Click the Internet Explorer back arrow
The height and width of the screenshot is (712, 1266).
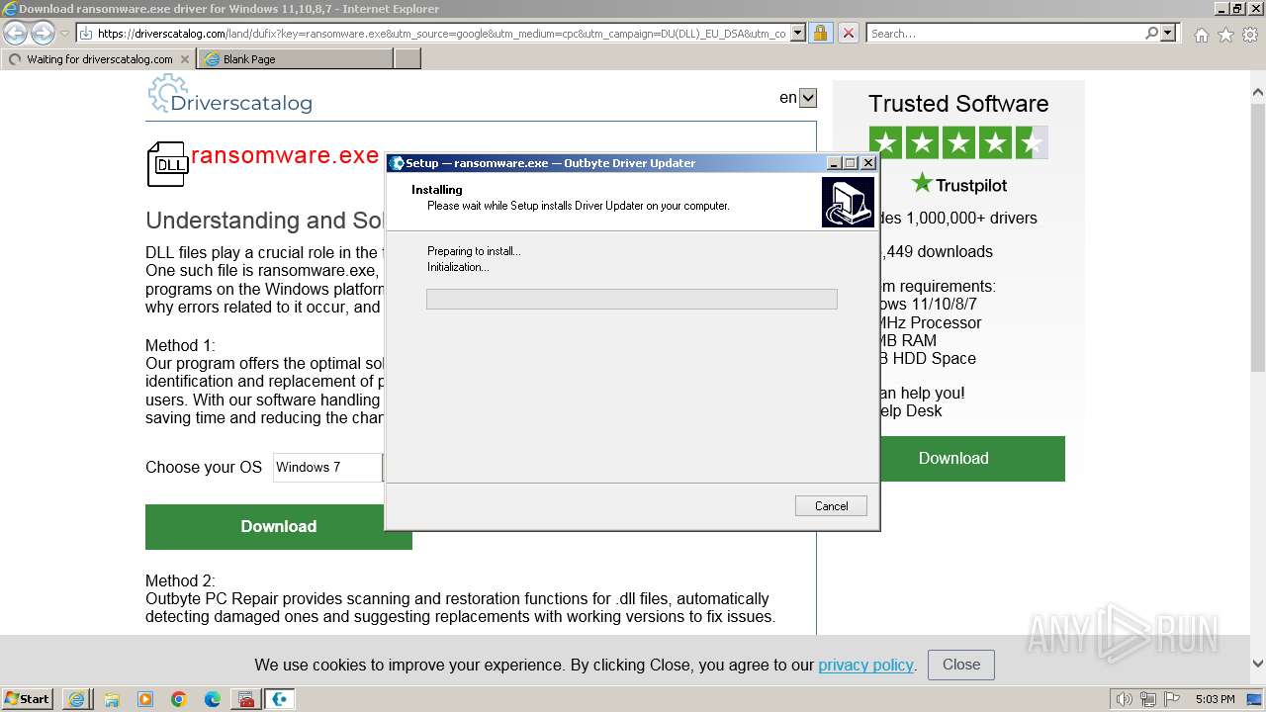[x=15, y=34]
